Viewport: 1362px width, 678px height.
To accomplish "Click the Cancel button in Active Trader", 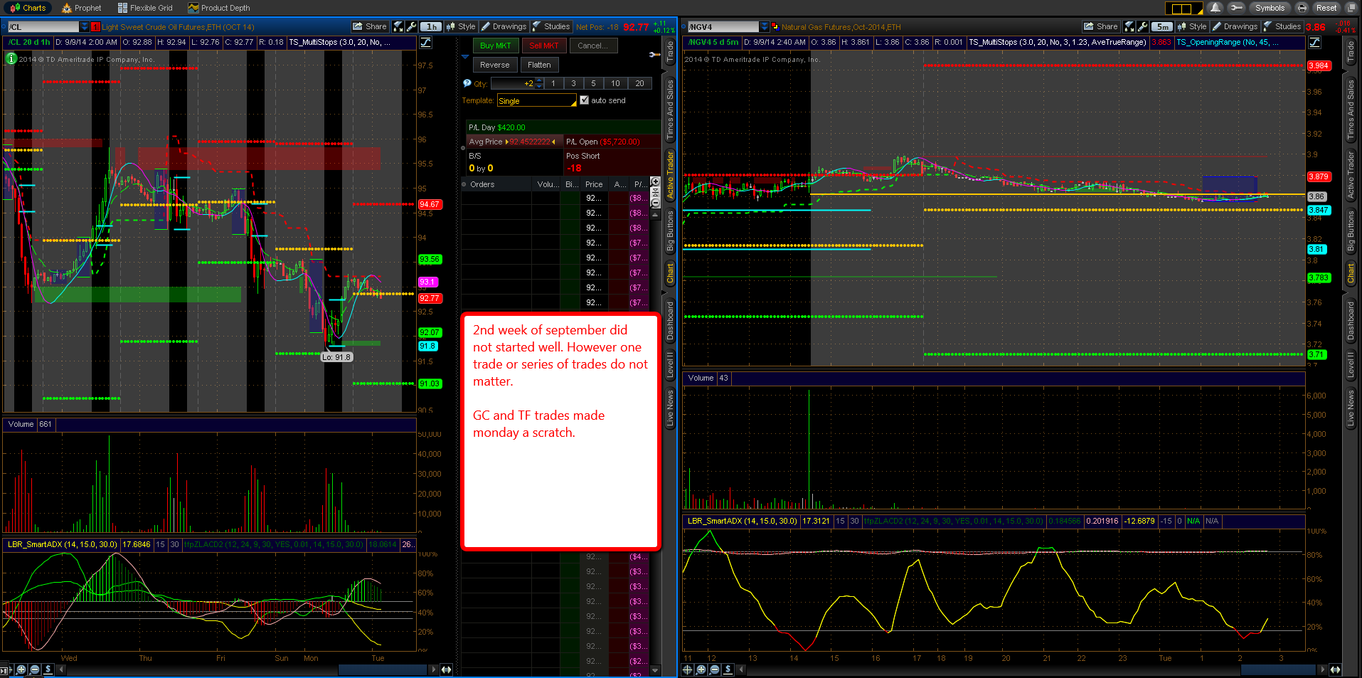I will pyautogui.click(x=592, y=46).
